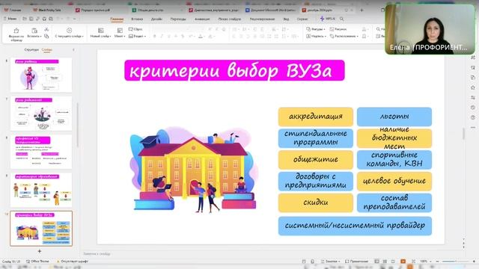Open the Shapes (Фигуры) dropdown
Image resolution: width=479 pixels, height=269 pixels.
tap(316, 29)
